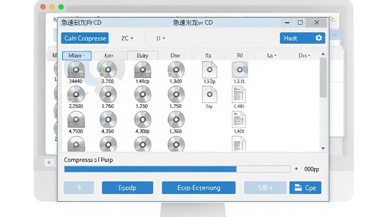Select the disc labeled 1.760
The height and width of the screenshot is (217, 386).
click(108, 95)
